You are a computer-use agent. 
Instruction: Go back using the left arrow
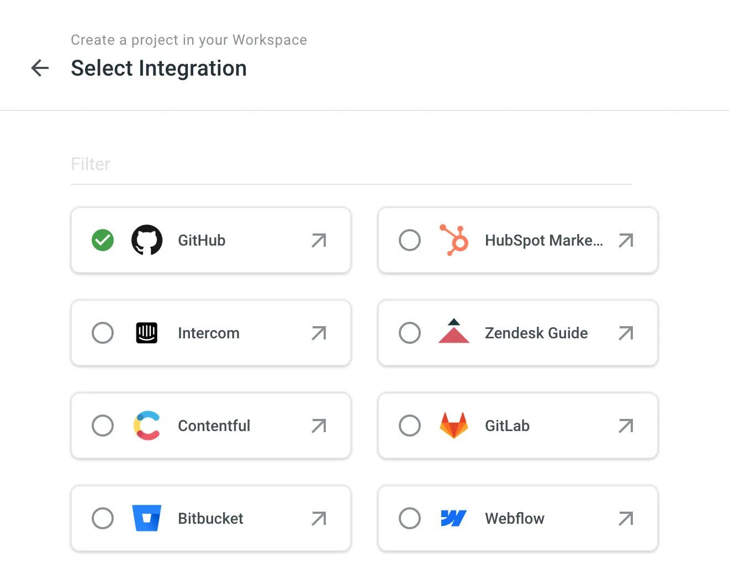point(39,68)
